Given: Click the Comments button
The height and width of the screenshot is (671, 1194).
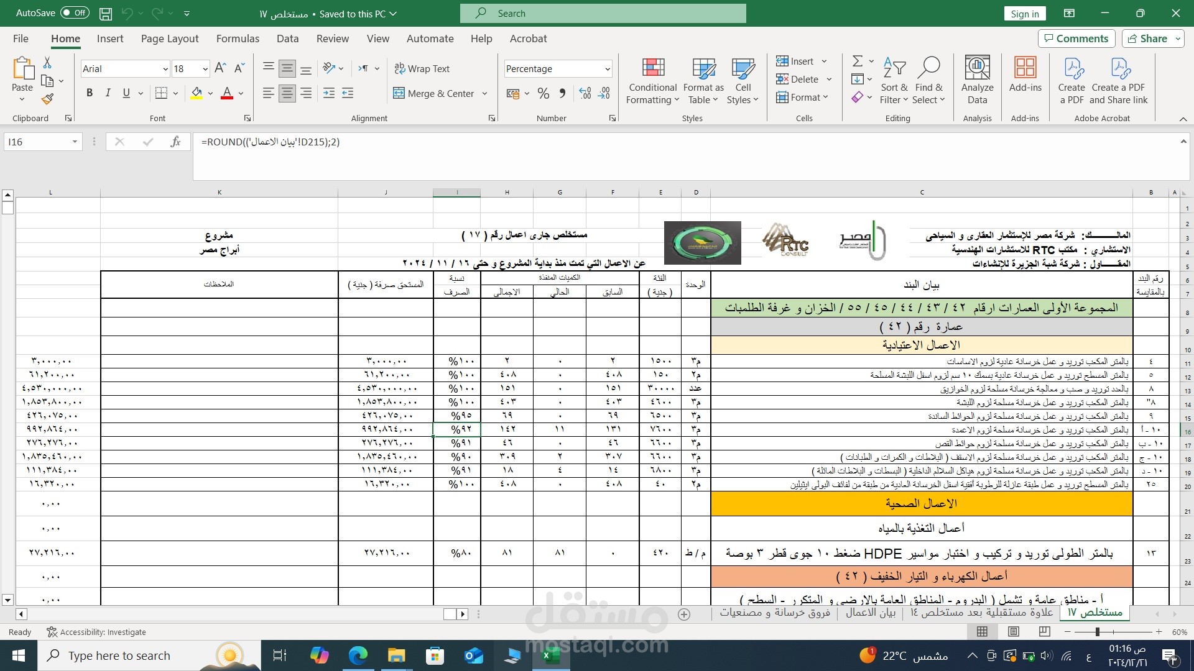Looking at the screenshot, I should coord(1076,39).
